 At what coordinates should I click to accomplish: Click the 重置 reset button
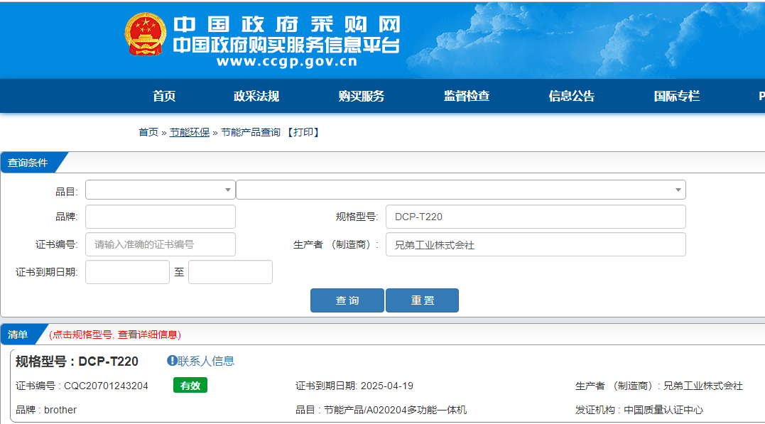pos(422,300)
